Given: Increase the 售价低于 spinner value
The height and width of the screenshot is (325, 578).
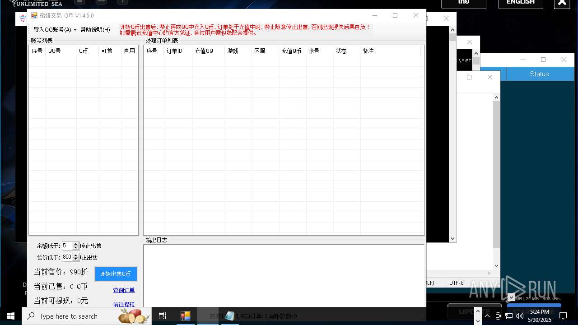Looking at the screenshot, I should click(x=76, y=255).
